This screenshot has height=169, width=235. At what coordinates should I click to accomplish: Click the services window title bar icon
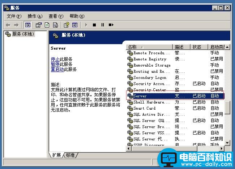click(7, 8)
